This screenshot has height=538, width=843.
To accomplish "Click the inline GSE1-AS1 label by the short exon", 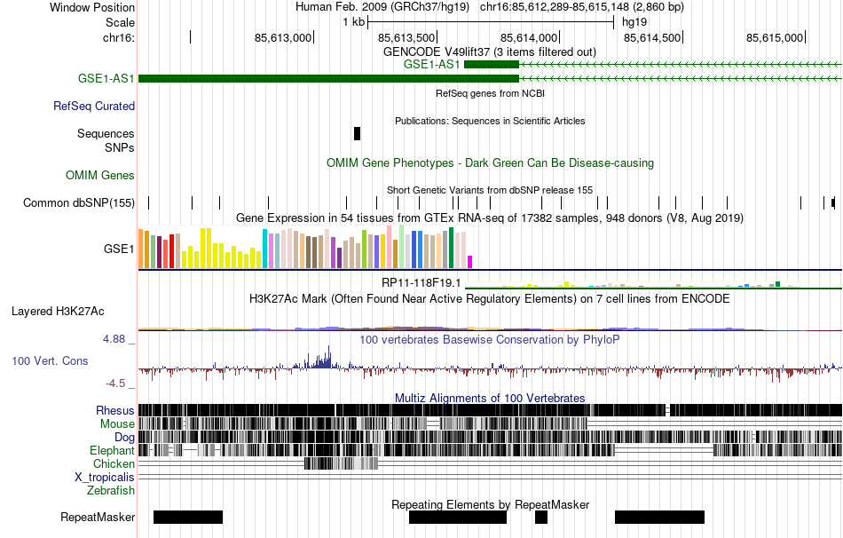I will (x=432, y=65).
